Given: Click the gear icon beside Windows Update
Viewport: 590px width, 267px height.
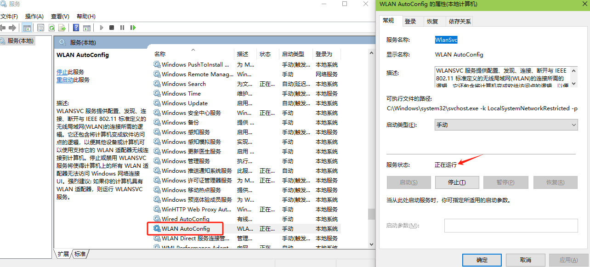Looking at the screenshot, I should [x=157, y=103].
